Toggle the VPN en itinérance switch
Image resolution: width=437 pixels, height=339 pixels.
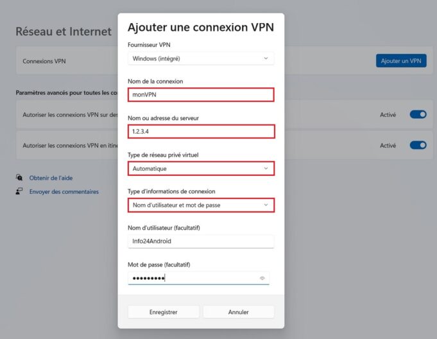[418, 145]
